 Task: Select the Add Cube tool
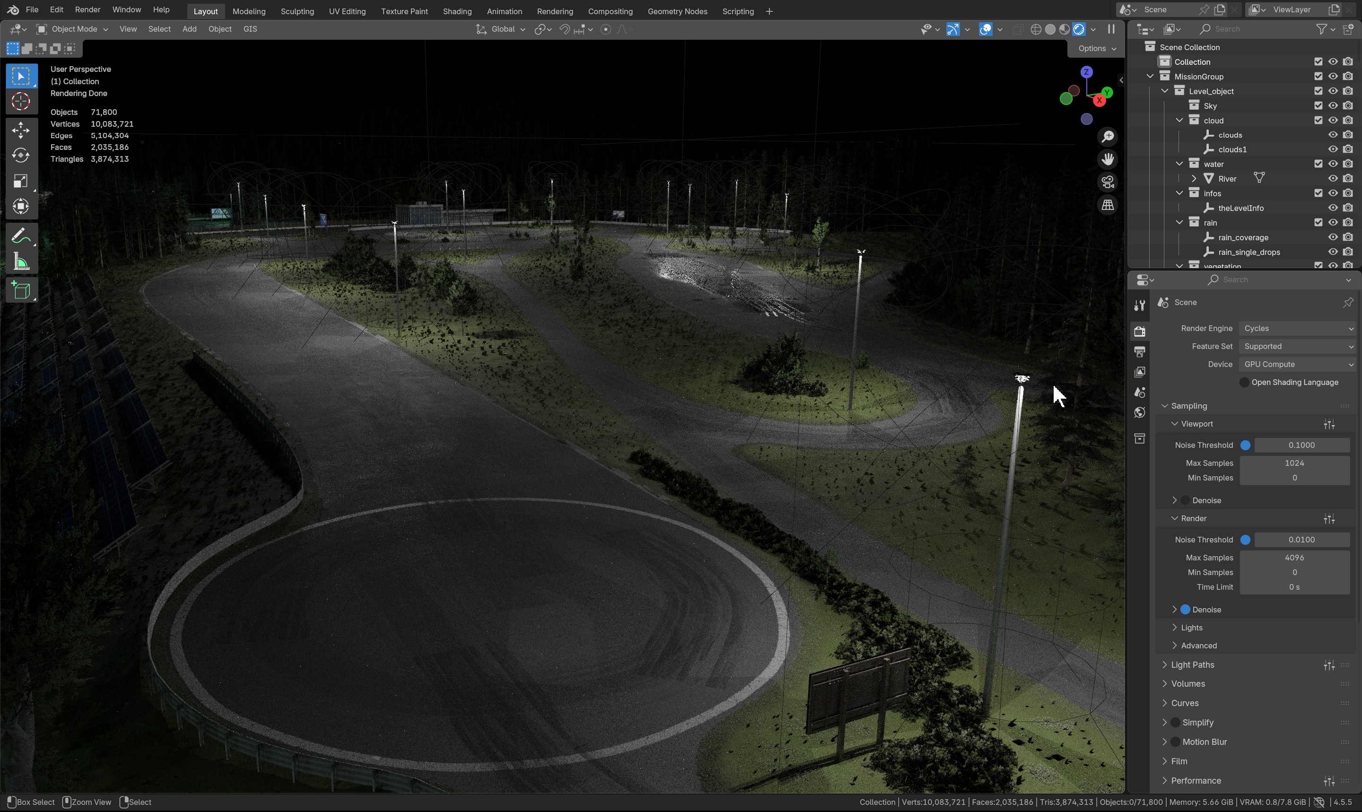[21, 290]
